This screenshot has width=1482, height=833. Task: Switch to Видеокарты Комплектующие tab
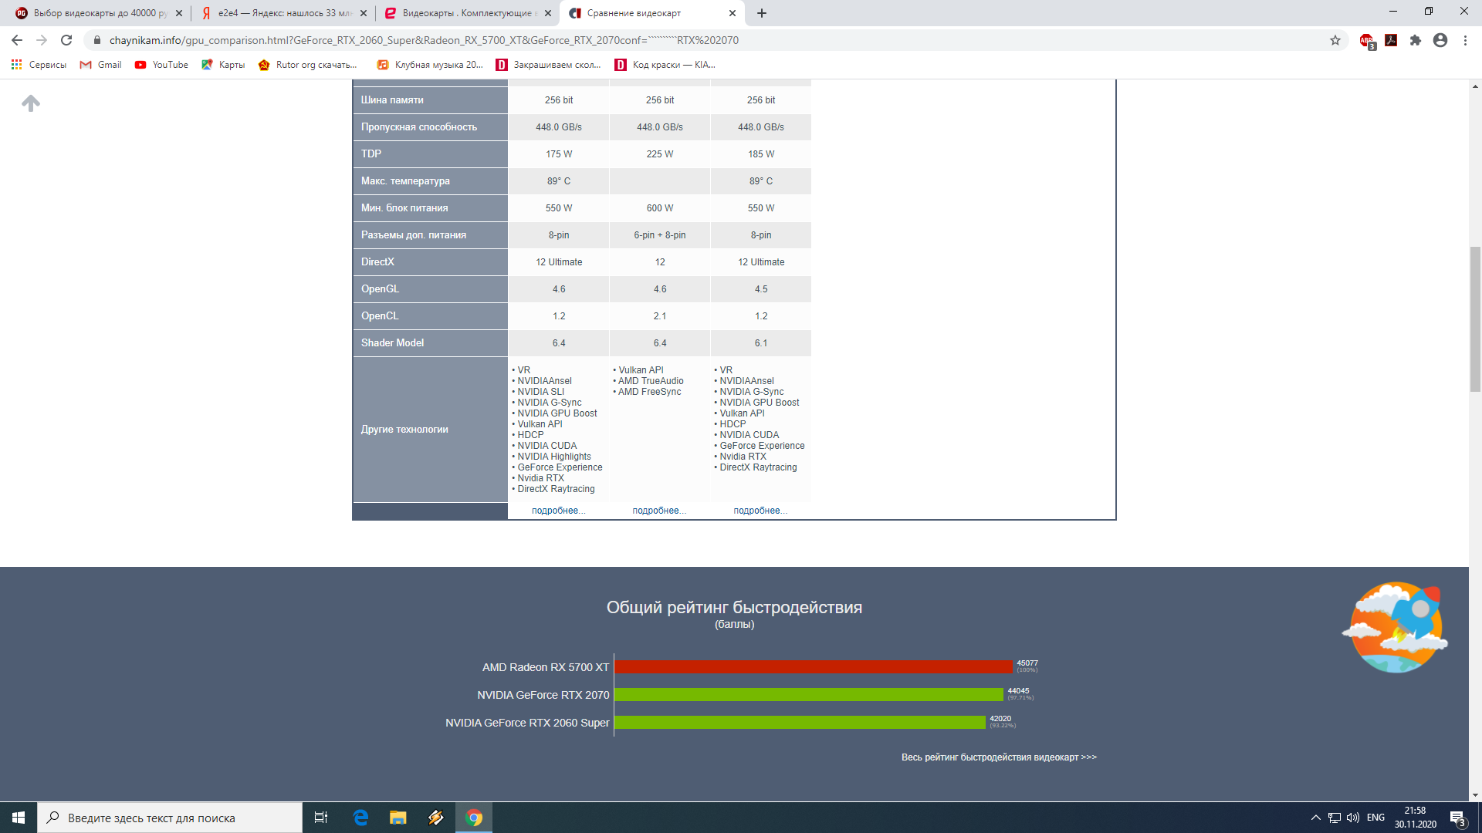468,13
